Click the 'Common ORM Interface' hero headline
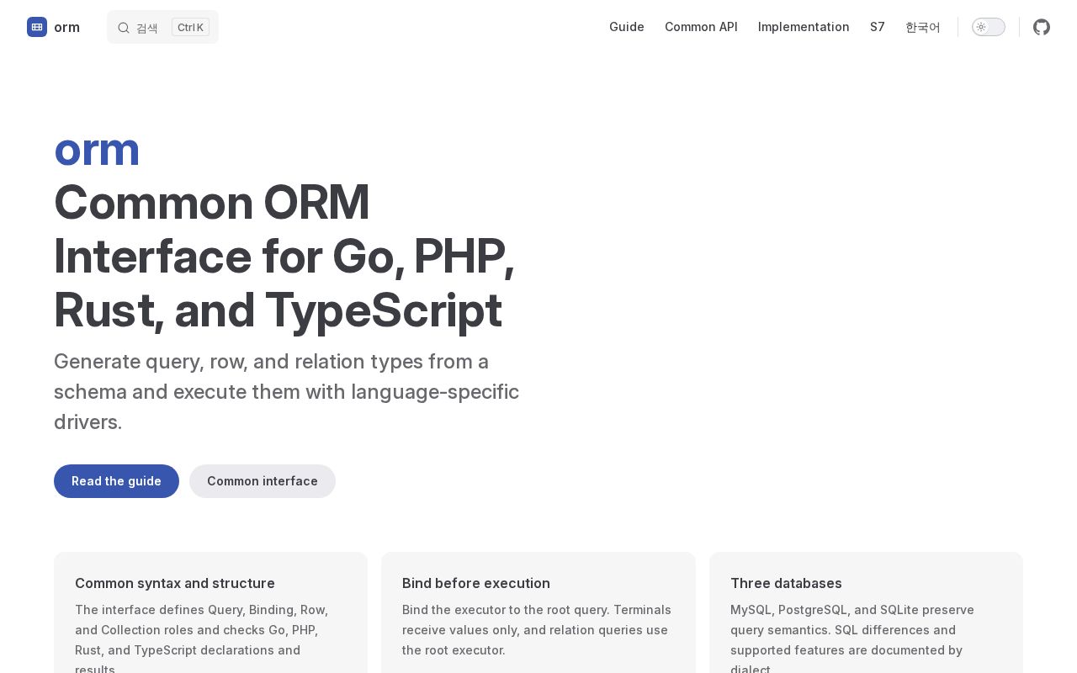 pos(284,256)
